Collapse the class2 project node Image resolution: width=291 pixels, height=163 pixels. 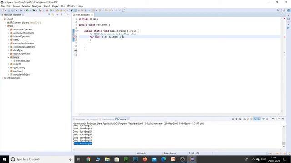2,19
